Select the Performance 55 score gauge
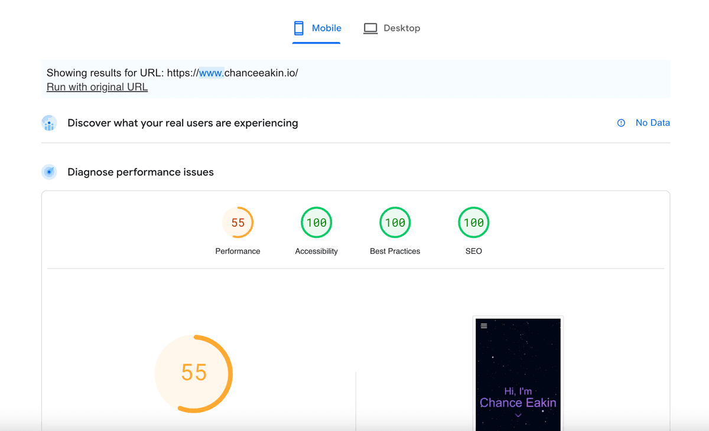This screenshot has width=709, height=431. pyautogui.click(x=238, y=223)
